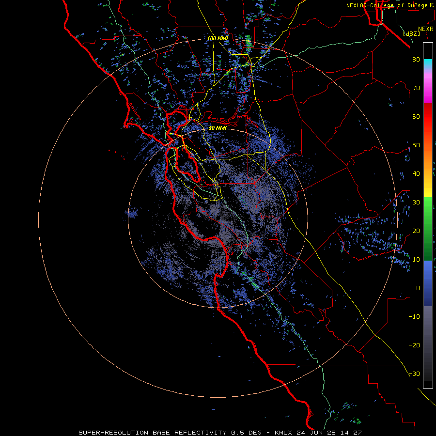Select the -10 value on dBZ scale

[414, 317]
